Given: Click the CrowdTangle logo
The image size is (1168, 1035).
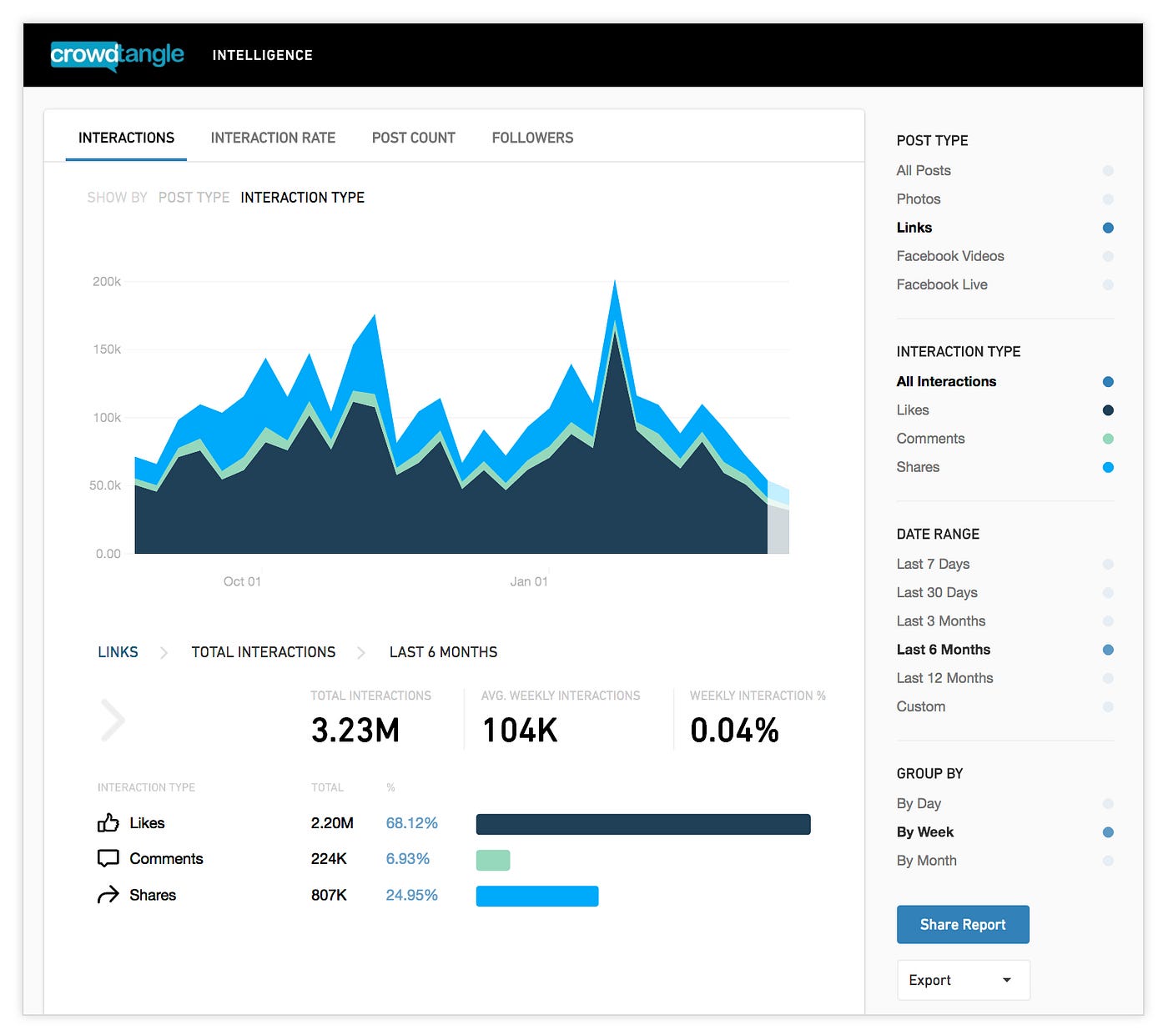Looking at the screenshot, I should click(118, 55).
